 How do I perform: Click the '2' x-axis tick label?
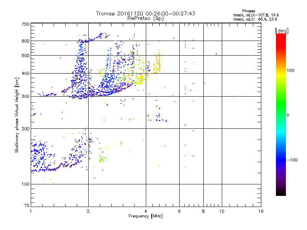88,211
